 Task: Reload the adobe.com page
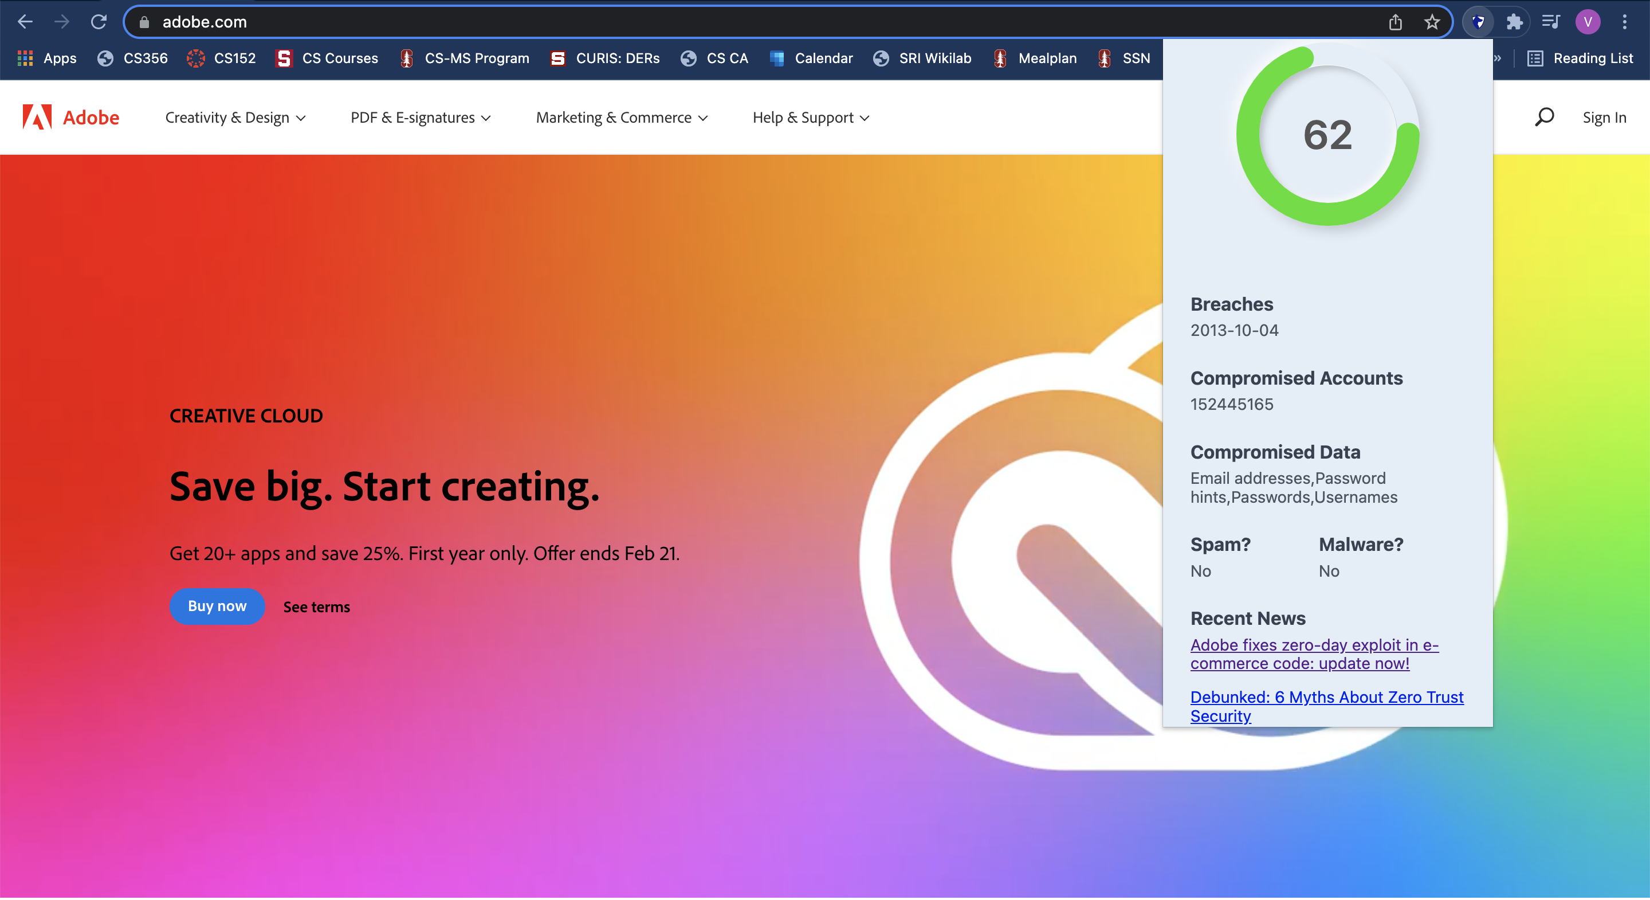99,22
